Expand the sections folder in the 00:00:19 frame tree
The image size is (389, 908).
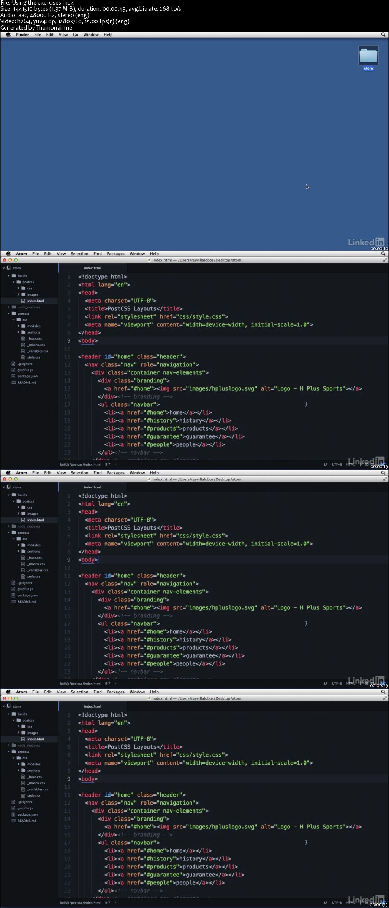click(x=19, y=332)
